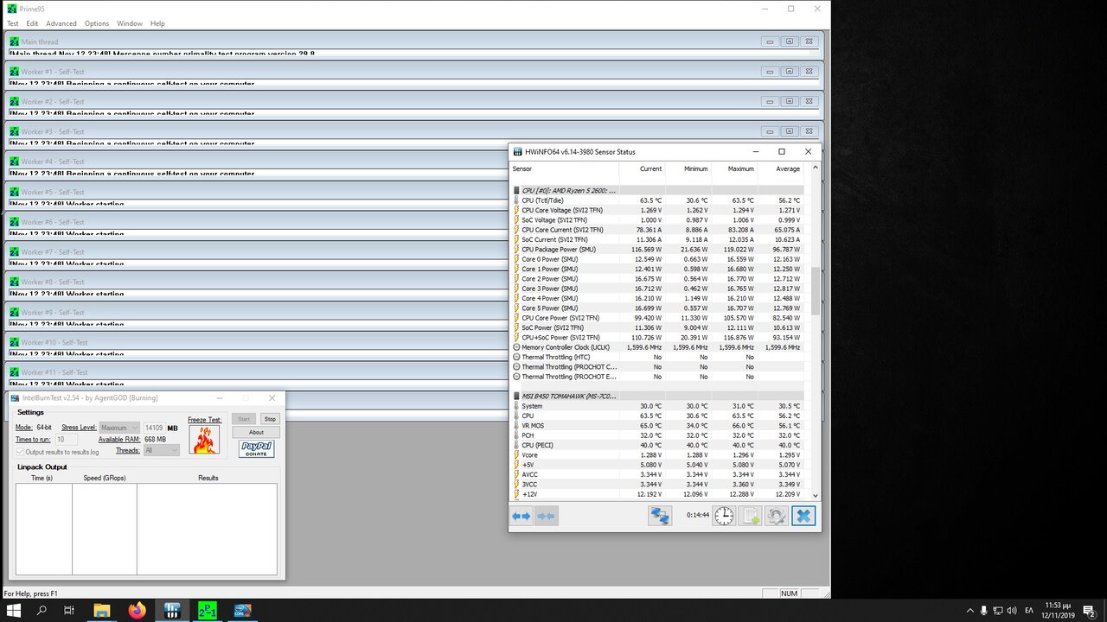The height and width of the screenshot is (622, 1107).
Task: Select the Vcore voltage row
Action: pyautogui.click(x=657, y=455)
